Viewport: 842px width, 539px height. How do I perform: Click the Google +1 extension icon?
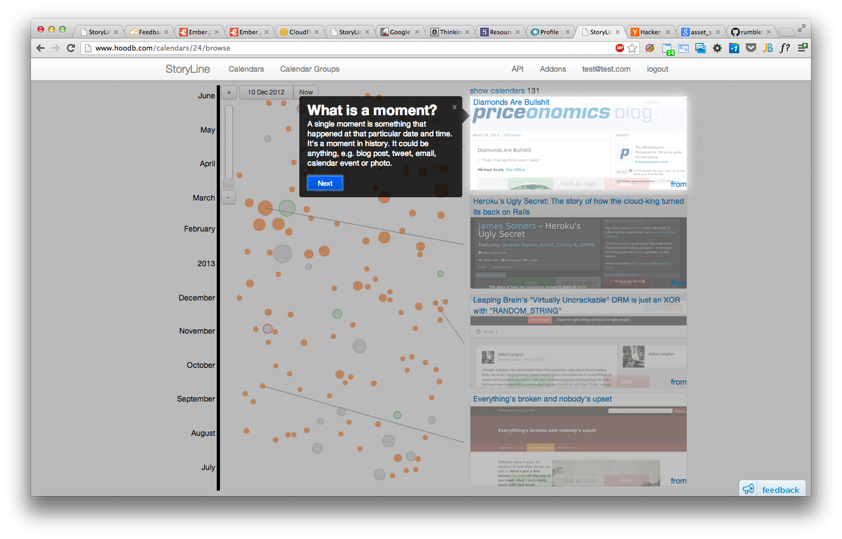[x=734, y=48]
